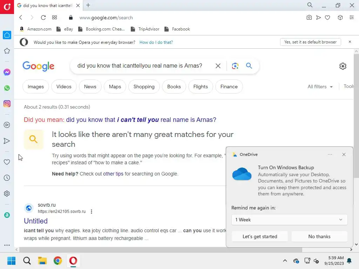Open Google quick settings gear
Screen dimensions: 359x269
tap(343, 66)
